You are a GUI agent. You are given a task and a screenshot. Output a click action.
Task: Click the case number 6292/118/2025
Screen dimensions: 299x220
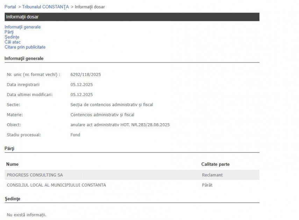[x=86, y=74]
